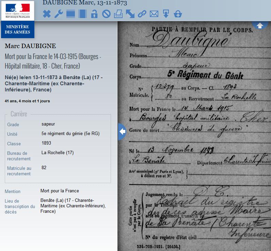The image size is (271, 251).
Task: Click the Bureau de recrutement label
Action: (x=19, y=156)
